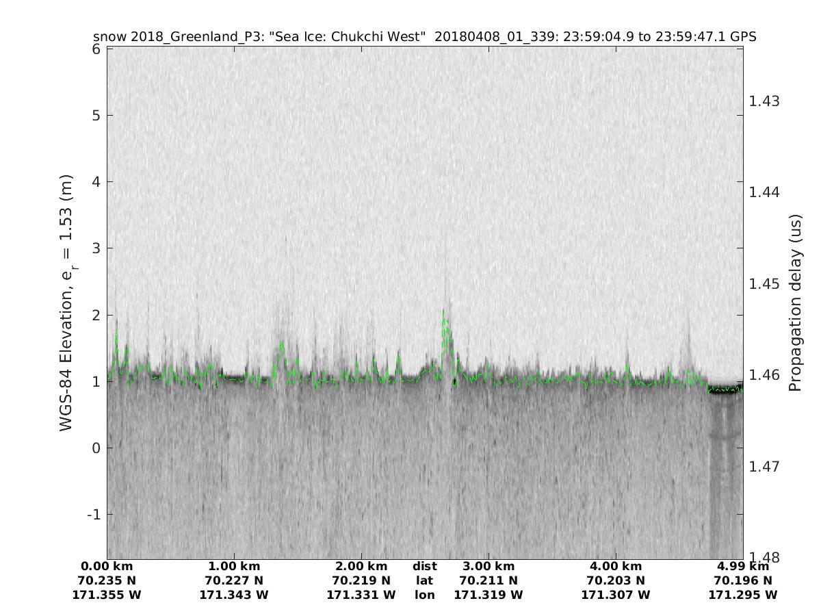Click the "lon" legend label on x-axis
821x616 pixels.
coord(424,595)
